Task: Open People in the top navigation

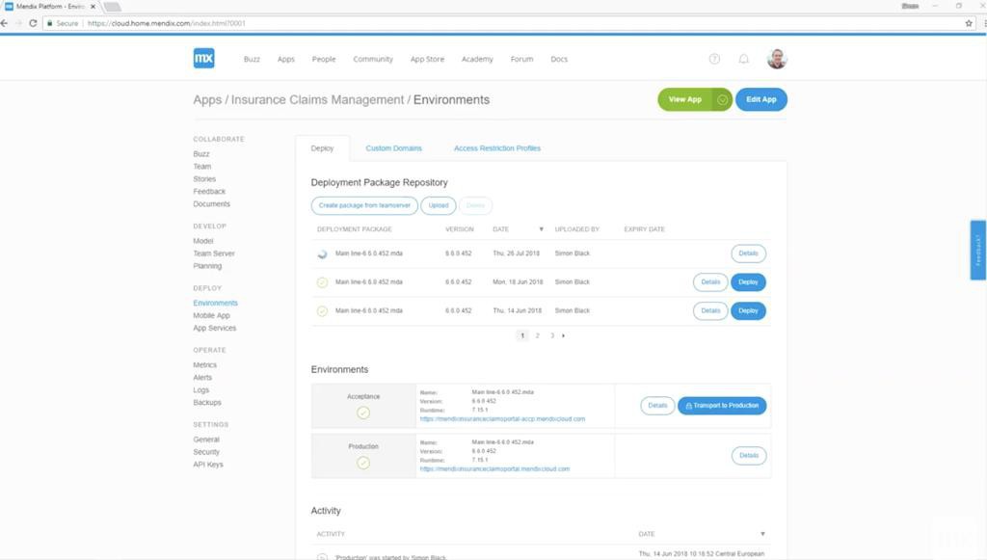Action: [x=324, y=59]
